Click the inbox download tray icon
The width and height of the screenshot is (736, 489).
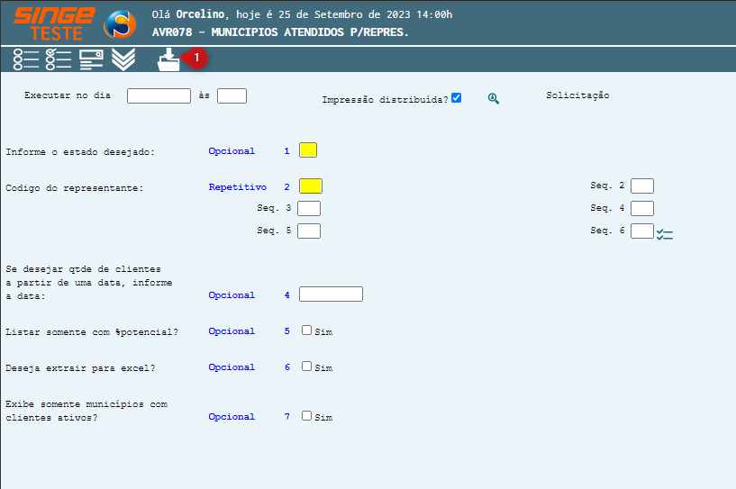[x=168, y=59]
